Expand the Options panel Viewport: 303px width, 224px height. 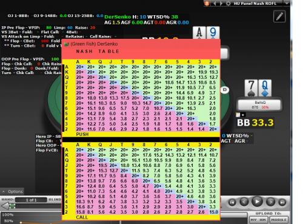pyautogui.click(x=13, y=191)
